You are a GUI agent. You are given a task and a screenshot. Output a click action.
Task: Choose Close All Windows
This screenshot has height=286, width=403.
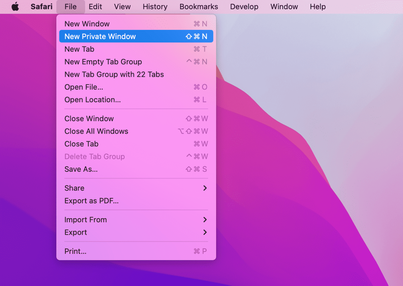point(96,131)
